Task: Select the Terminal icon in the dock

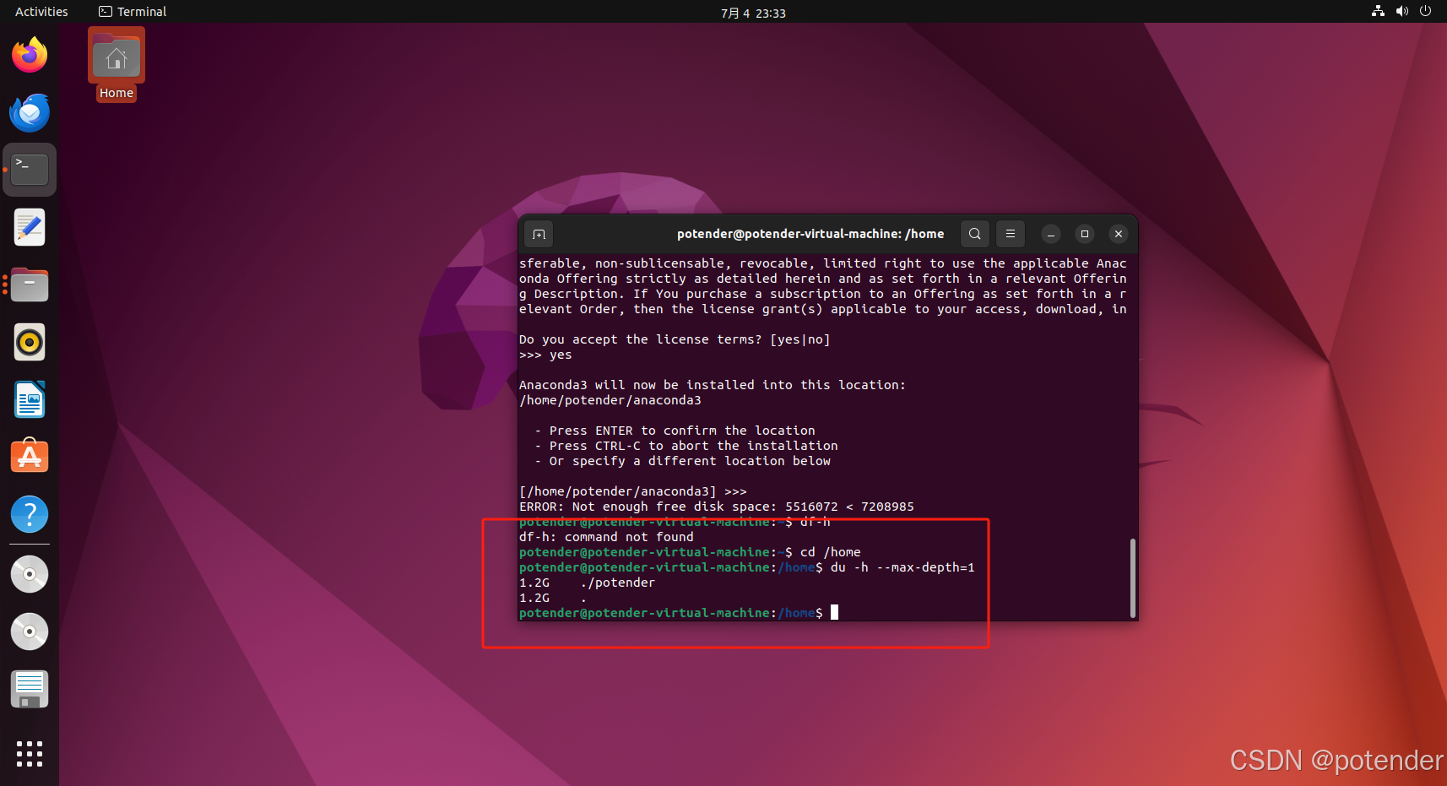Action: 30,170
